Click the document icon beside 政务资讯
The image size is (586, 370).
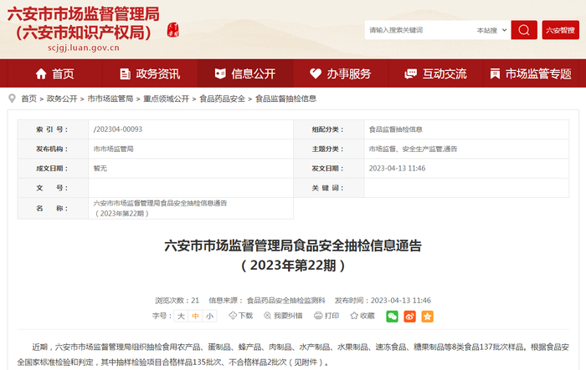tap(125, 73)
